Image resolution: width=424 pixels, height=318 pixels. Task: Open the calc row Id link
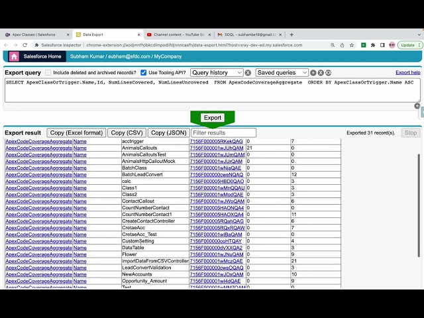pos(217,181)
